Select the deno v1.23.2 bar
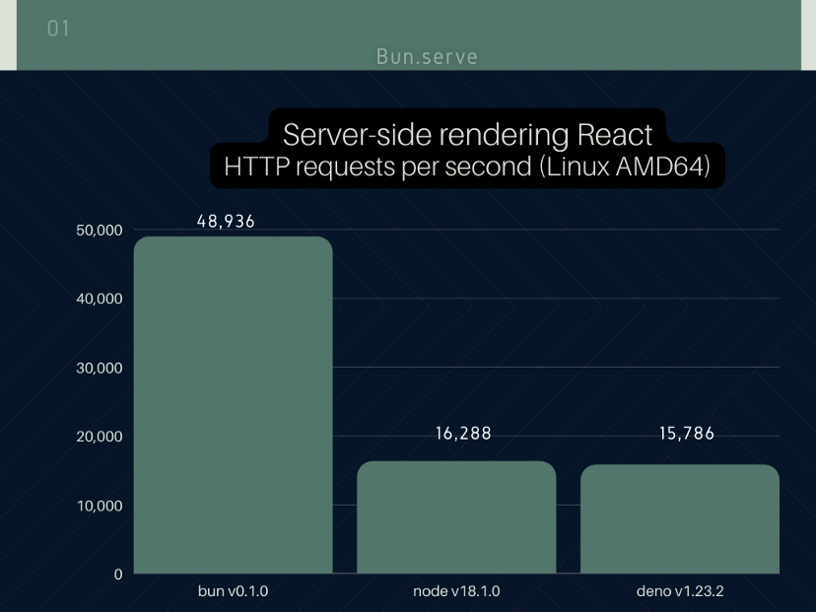Image resolution: width=816 pixels, height=612 pixels. tap(680, 518)
